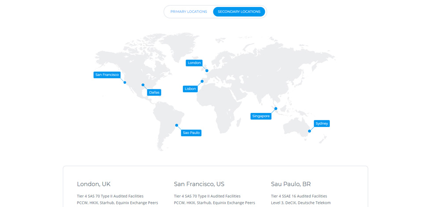Screen dimensions: 431x207
Task: Choose the Singapore map label
Action: [x=261, y=116]
